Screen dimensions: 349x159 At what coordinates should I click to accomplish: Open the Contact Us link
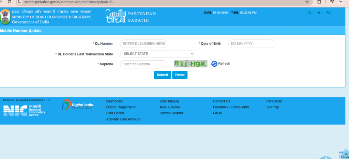tap(222, 101)
